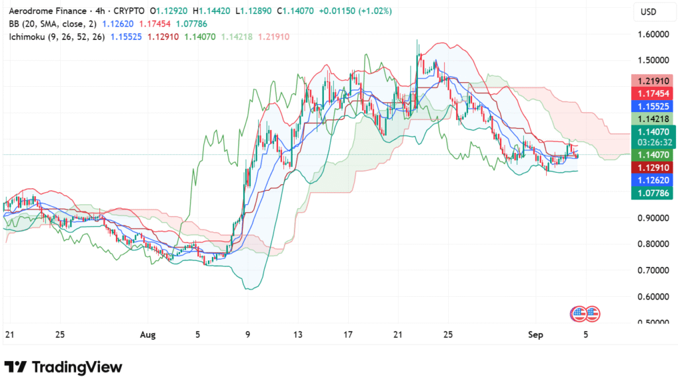Open the Ichimoku (9, 26, 52, 26) indicator legend
Image resolution: width=678 pixels, height=383 pixels.
tap(57, 37)
